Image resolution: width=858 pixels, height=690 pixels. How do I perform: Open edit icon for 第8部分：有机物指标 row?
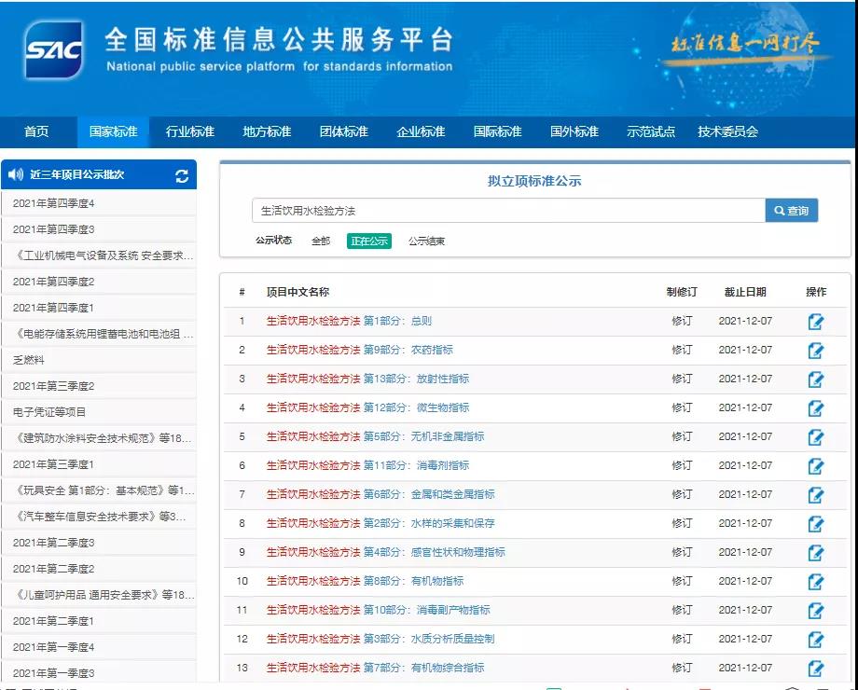(x=815, y=582)
